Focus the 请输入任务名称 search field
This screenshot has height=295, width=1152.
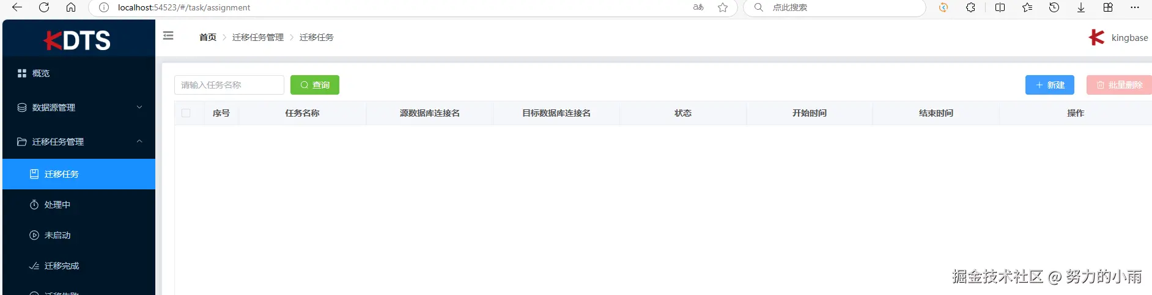[229, 85]
